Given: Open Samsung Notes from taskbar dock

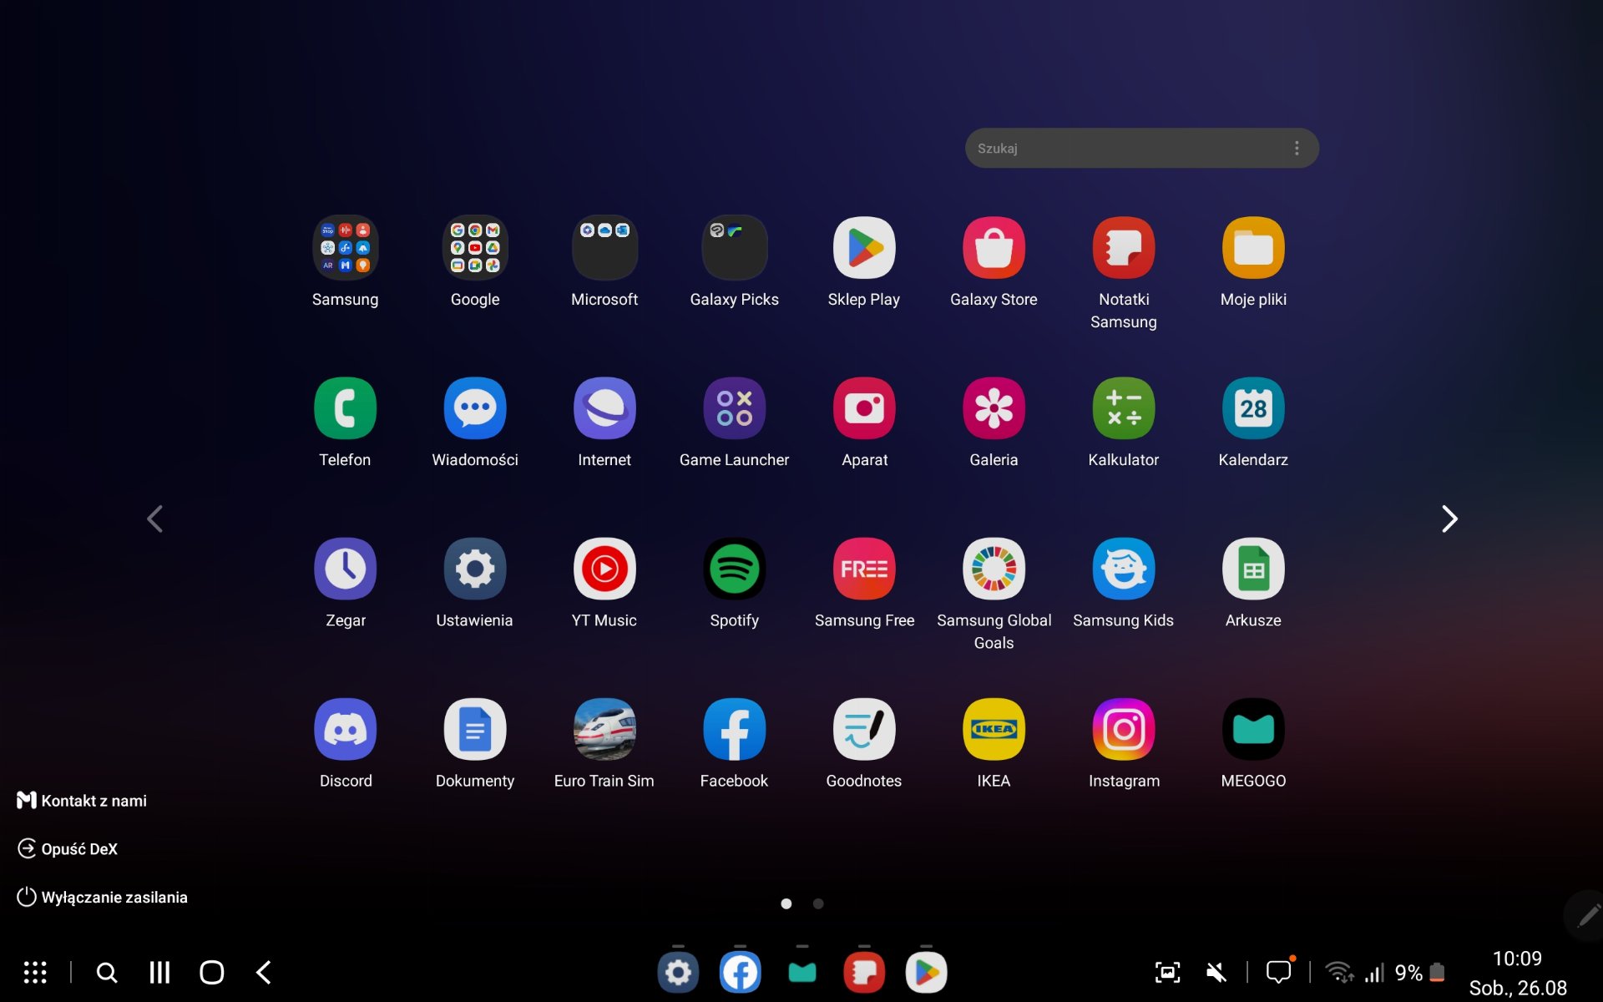Looking at the screenshot, I should pyautogui.click(x=864, y=972).
